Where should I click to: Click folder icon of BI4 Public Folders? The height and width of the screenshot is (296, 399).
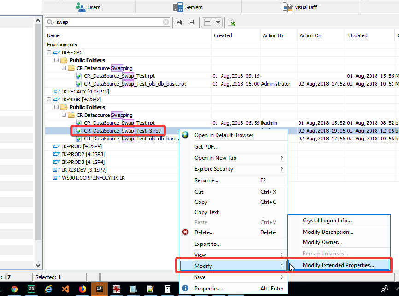[x=64, y=60]
